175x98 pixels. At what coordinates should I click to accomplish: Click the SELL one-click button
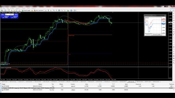point(3,14)
